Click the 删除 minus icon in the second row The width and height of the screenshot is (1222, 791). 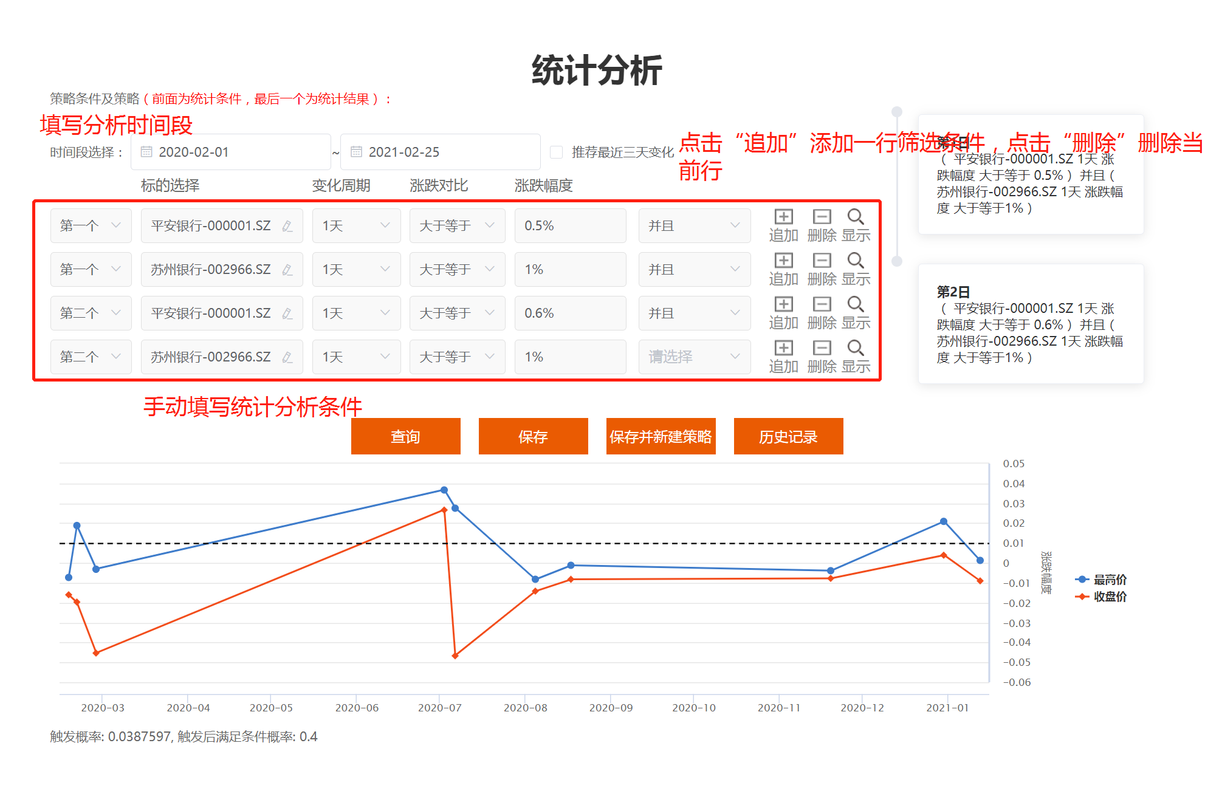click(x=822, y=261)
